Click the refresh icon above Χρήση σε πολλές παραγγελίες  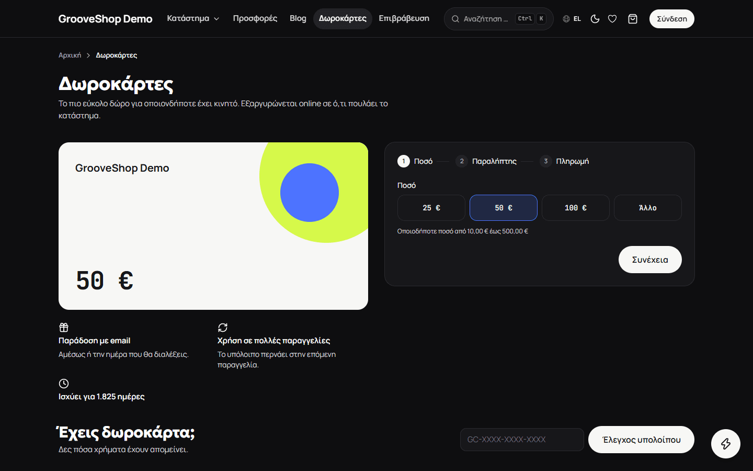coord(223,328)
